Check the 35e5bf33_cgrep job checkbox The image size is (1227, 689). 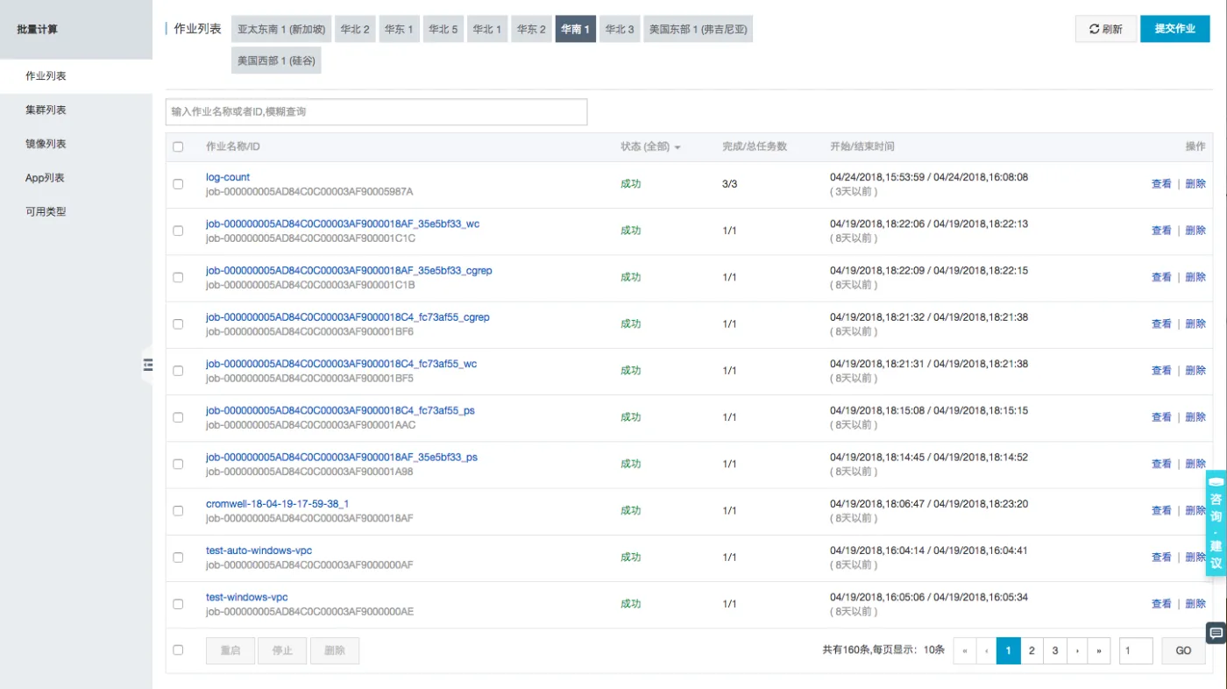178,277
